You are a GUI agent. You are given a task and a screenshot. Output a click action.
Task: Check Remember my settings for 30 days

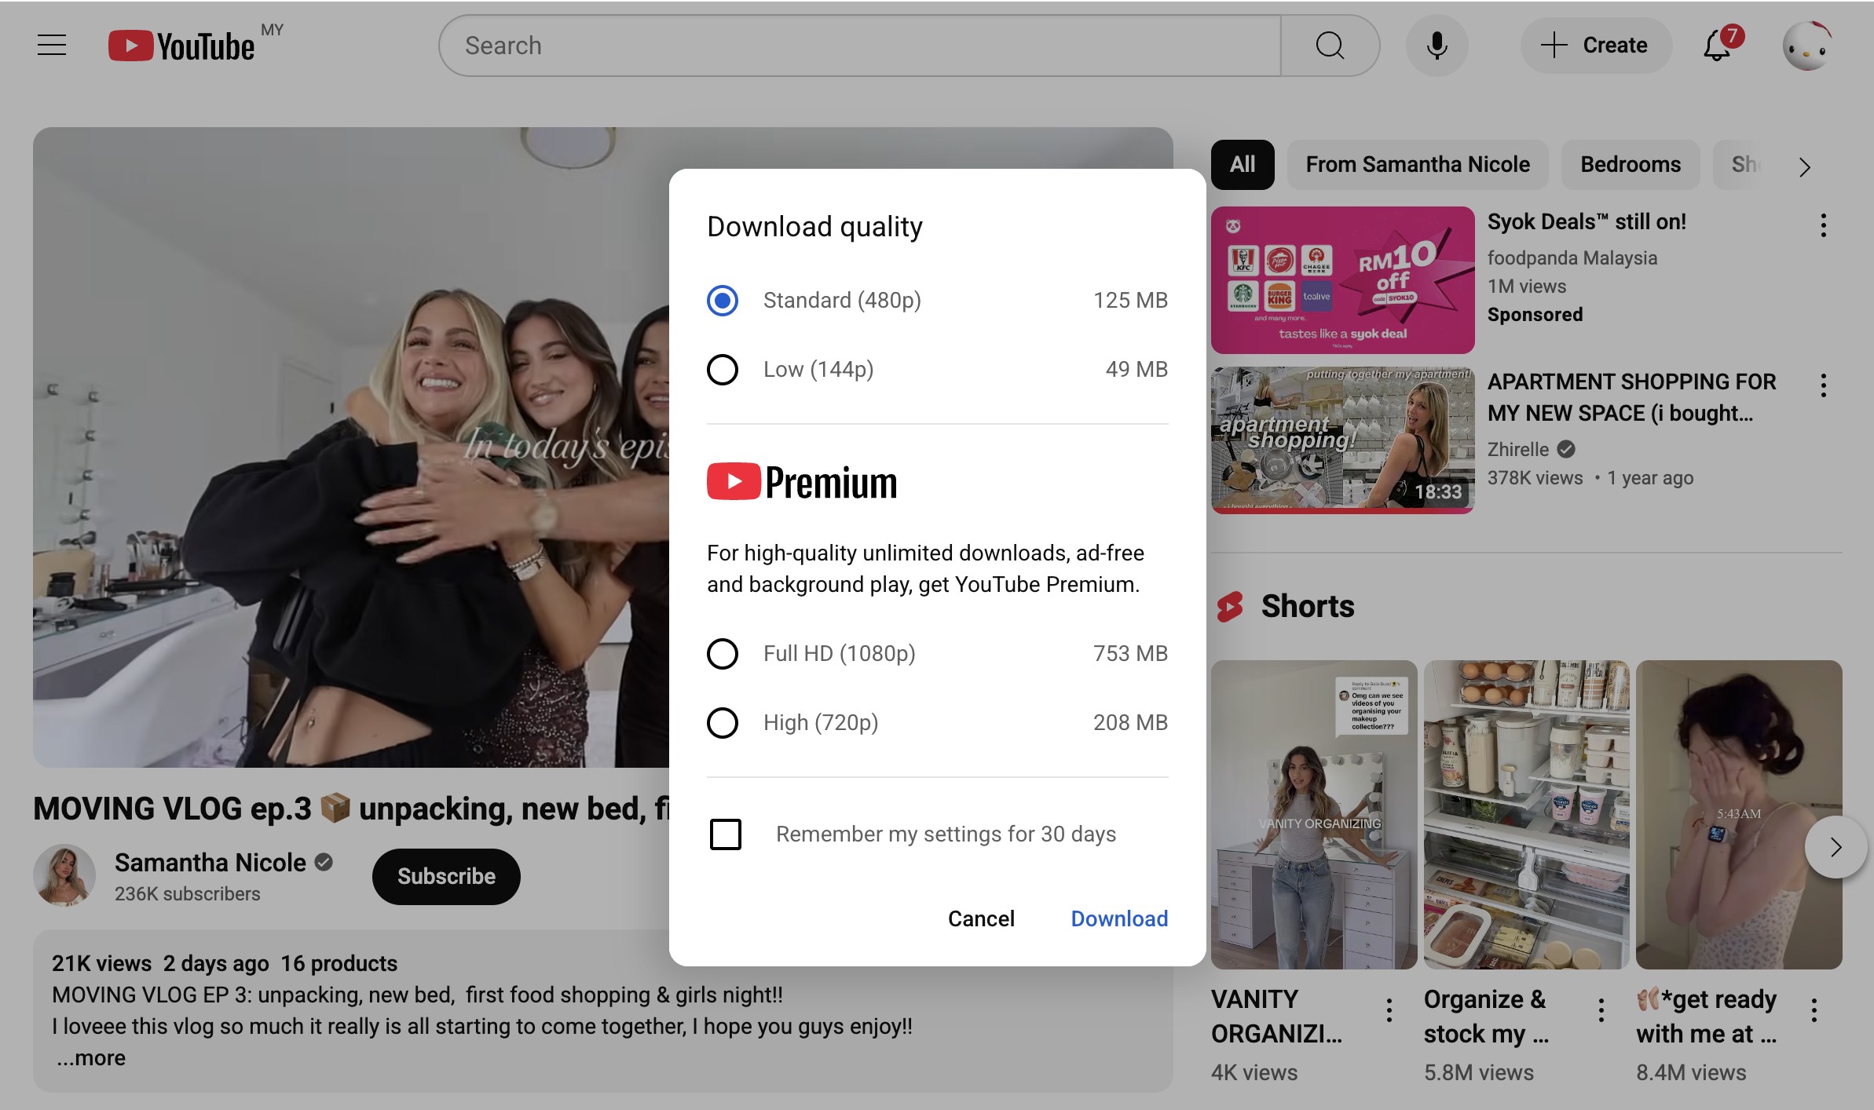[x=725, y=834]
